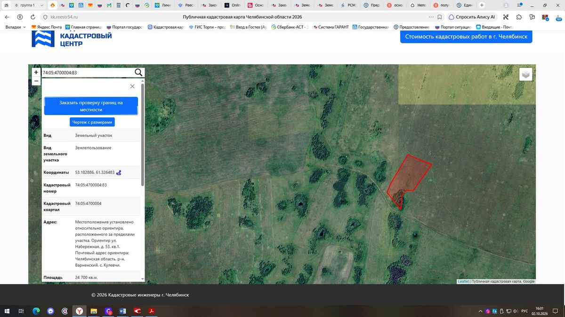This screenshot has height=317, width=565.
Task: Open Word from the taskbar
Action: coord(123,311)
